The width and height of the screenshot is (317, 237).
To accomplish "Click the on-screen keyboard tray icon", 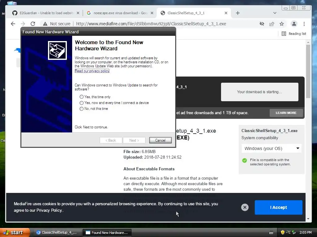I will pyautogui.click(x=271, y=233).
